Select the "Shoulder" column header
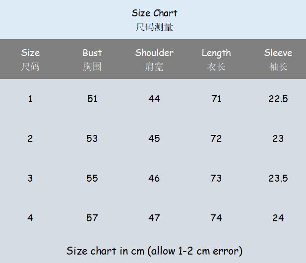Screen dimensions: 306x263 coord(154,53)
